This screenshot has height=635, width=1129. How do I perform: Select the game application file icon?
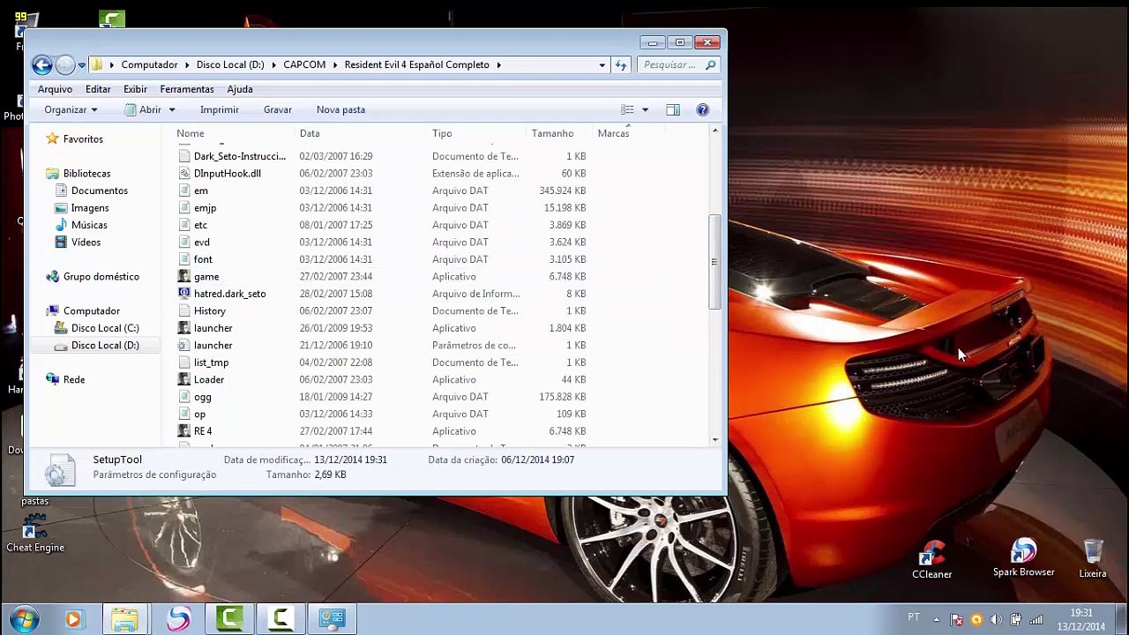tap(183, 277)
